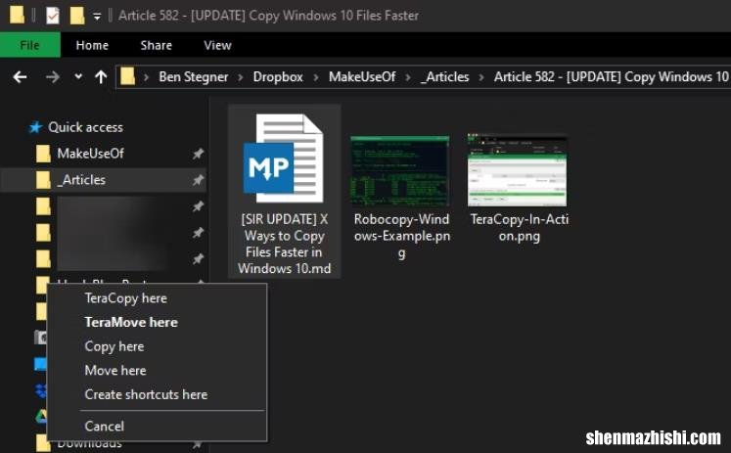Expand the chevron after MakeUseOf breadcrumb

pyautogui.click(x=408, y=77)
